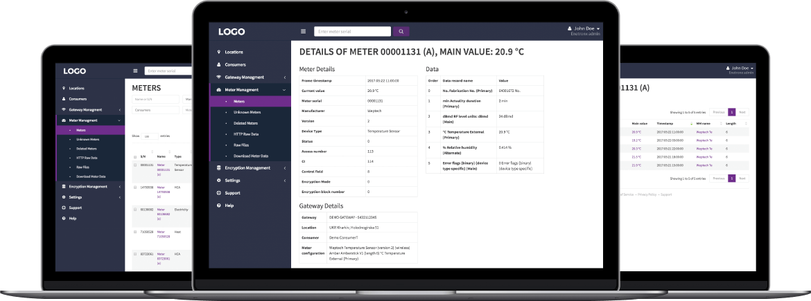
Task: Click the Support lifebuoy icon in left window
Action: pyautogui.click(x=64, y=208)
